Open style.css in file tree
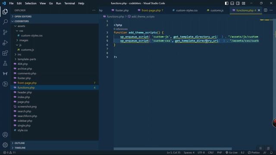Image resolution: width=276 pixels, height=155 pixels. tap(55, 130)
